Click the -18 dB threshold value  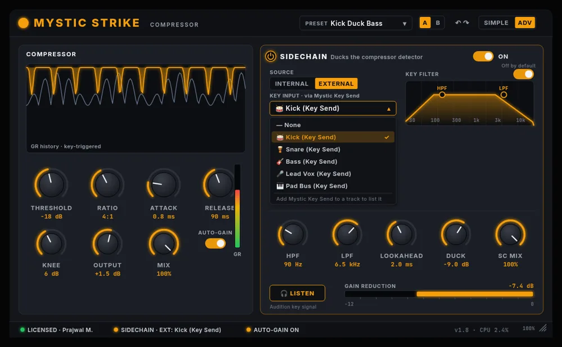coord(51,217)
